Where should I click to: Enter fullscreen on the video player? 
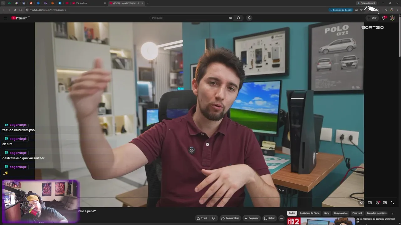point(392,203)
